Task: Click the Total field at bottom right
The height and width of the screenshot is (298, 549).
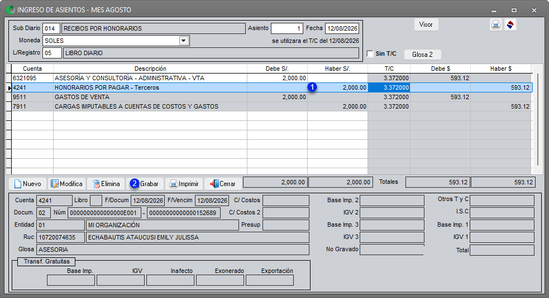Action: click(x=502, y=250)
